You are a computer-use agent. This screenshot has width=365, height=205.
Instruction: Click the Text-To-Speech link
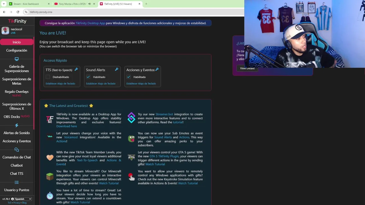87,160
